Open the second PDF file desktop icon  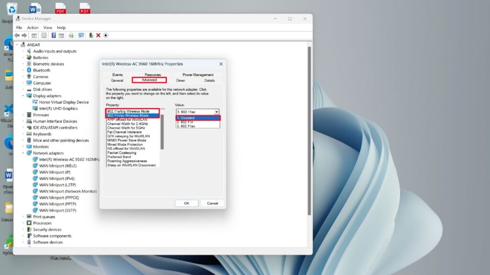84,9
